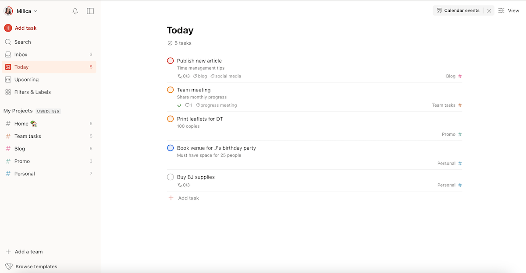526x273 pixels.
Task: Open Filters & Labels
Action: pyautogui.click(x=33, y=92)
